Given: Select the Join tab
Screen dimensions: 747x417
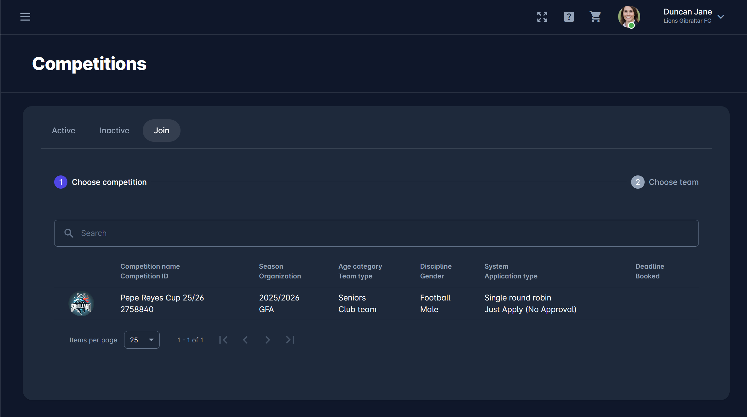Looking at the screenshot, I should (161, 130).
